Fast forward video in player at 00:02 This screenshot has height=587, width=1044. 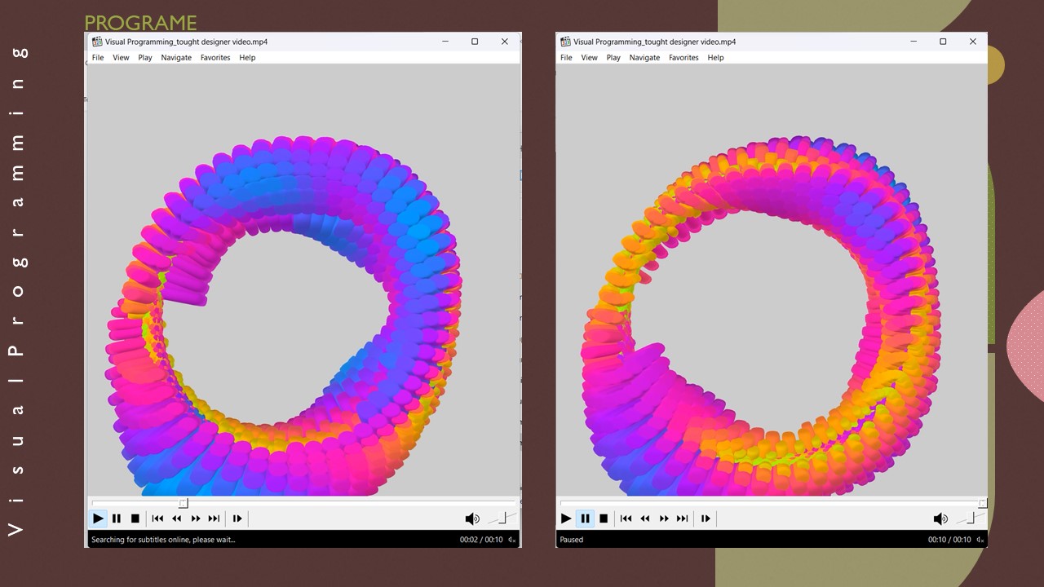click(x=196, y=519)
